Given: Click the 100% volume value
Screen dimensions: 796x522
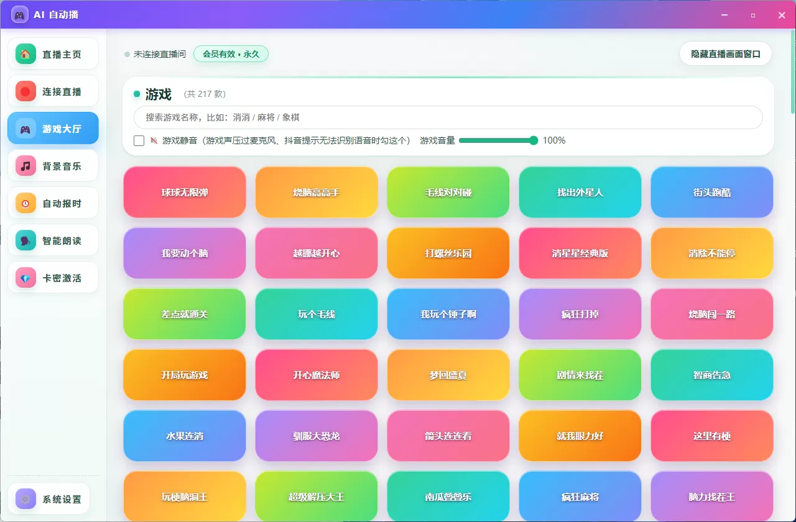Looking at the screenshot, I should pyautogui.click(x=554, y=140).
